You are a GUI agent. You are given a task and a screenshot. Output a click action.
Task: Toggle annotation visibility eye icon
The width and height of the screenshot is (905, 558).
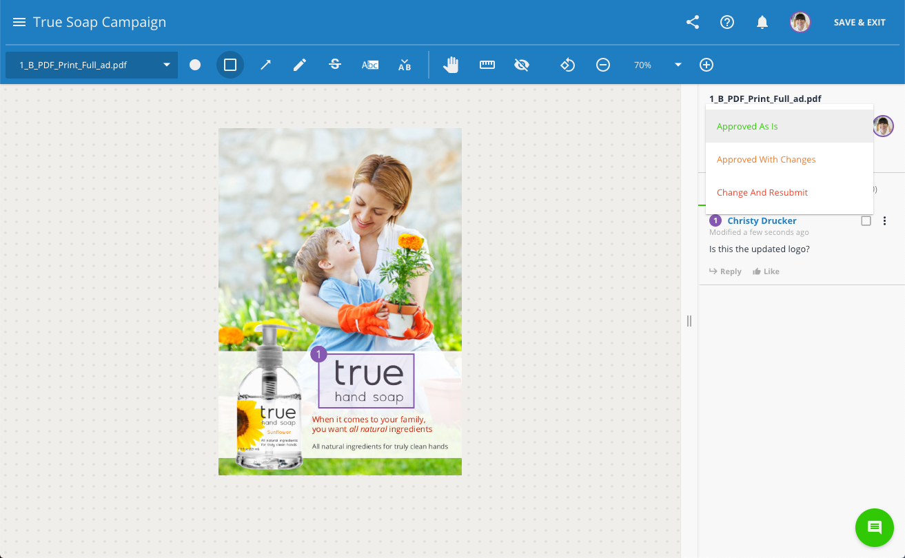tap(522, 65)
